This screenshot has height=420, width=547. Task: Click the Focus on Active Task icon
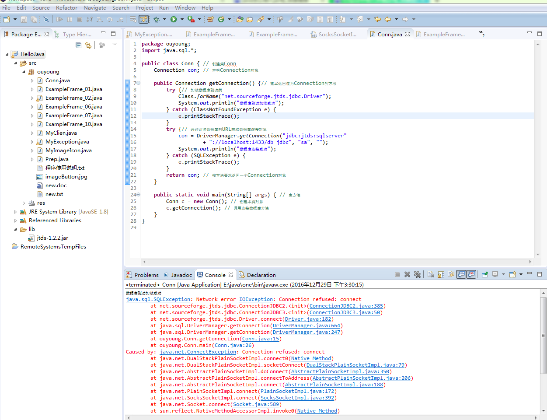point(102,45)
